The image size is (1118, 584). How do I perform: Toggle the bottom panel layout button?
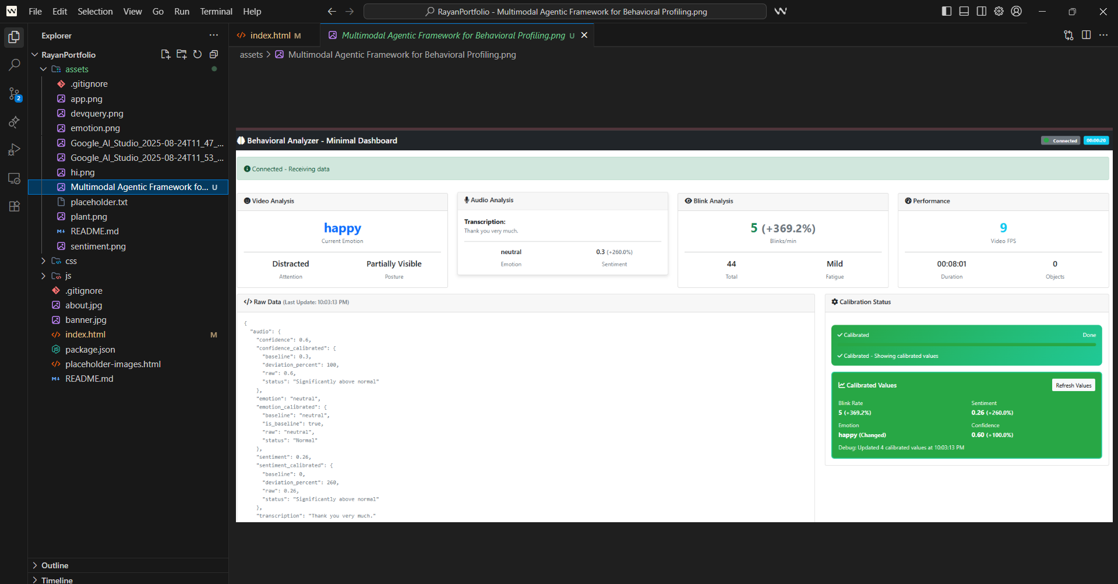pos(964,11)
